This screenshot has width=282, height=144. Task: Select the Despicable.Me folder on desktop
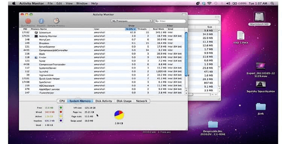(x=213, y=128)
